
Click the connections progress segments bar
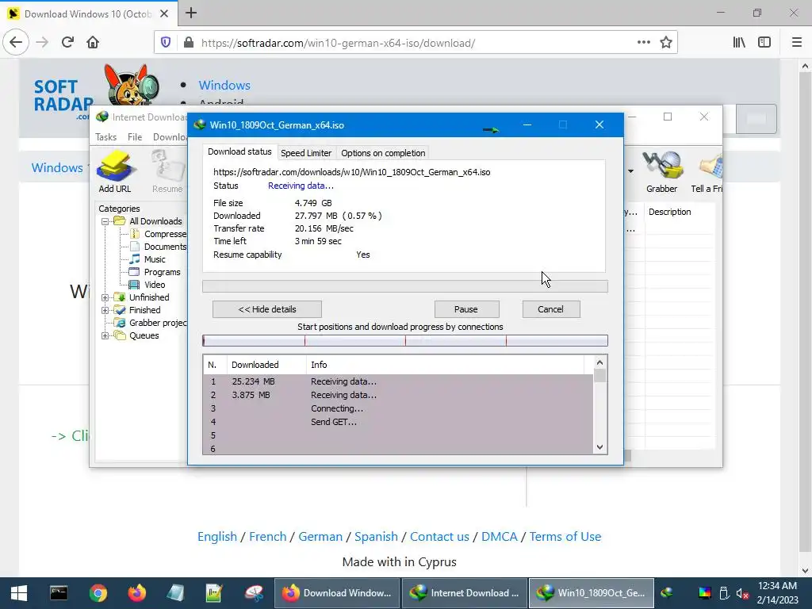405,340
